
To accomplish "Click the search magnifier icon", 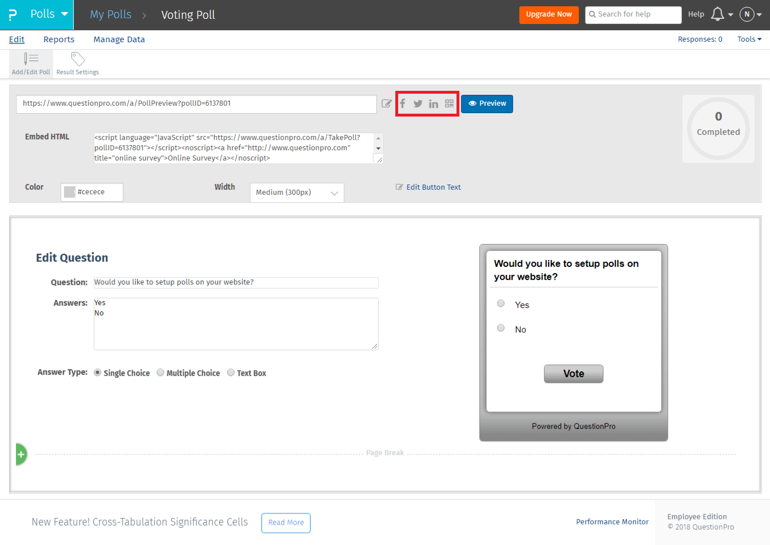I will point(593,14).
